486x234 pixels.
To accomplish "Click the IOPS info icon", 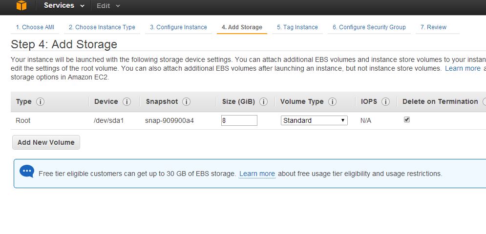I will [x=385, y=101].
